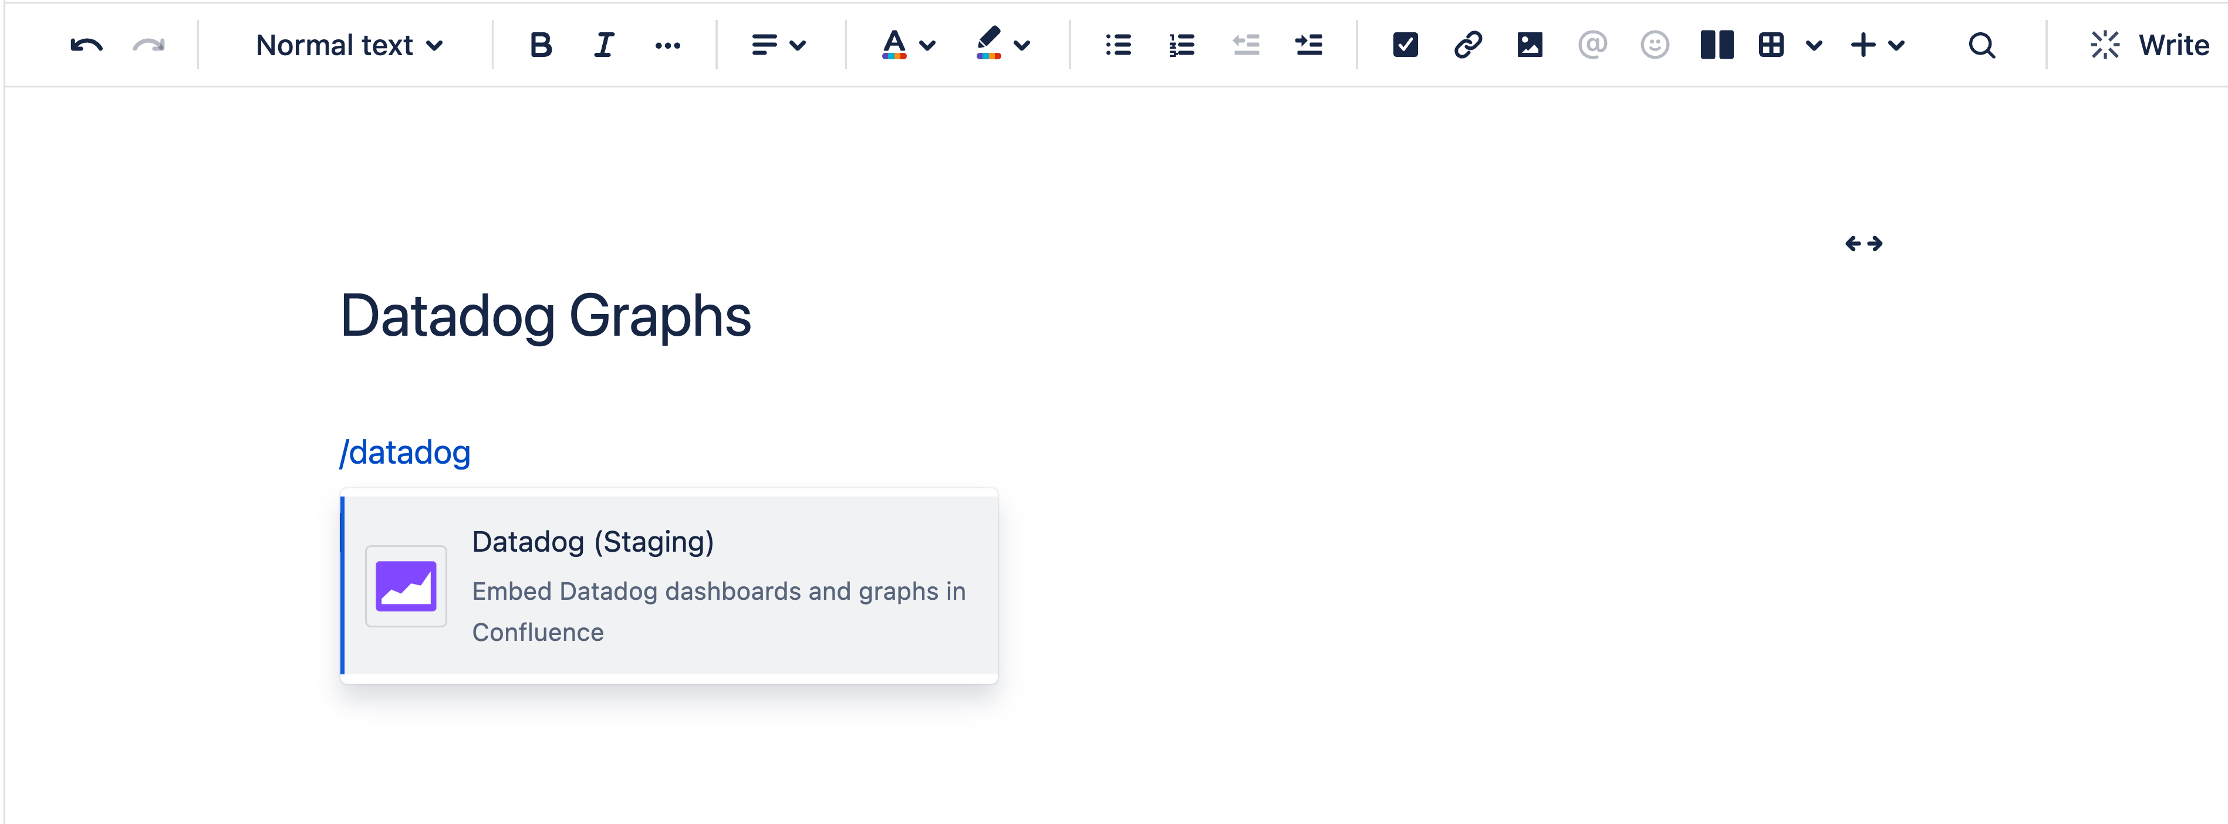This screenshot has height=824, width=2228.
Task: Expand the insert menu chevron
Action: [1896, 46]
